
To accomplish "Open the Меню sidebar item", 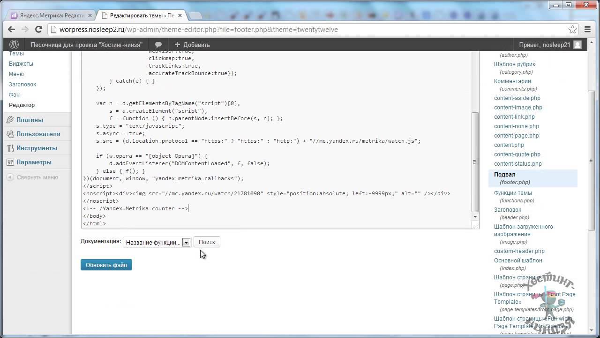I will tap(16, 74).
